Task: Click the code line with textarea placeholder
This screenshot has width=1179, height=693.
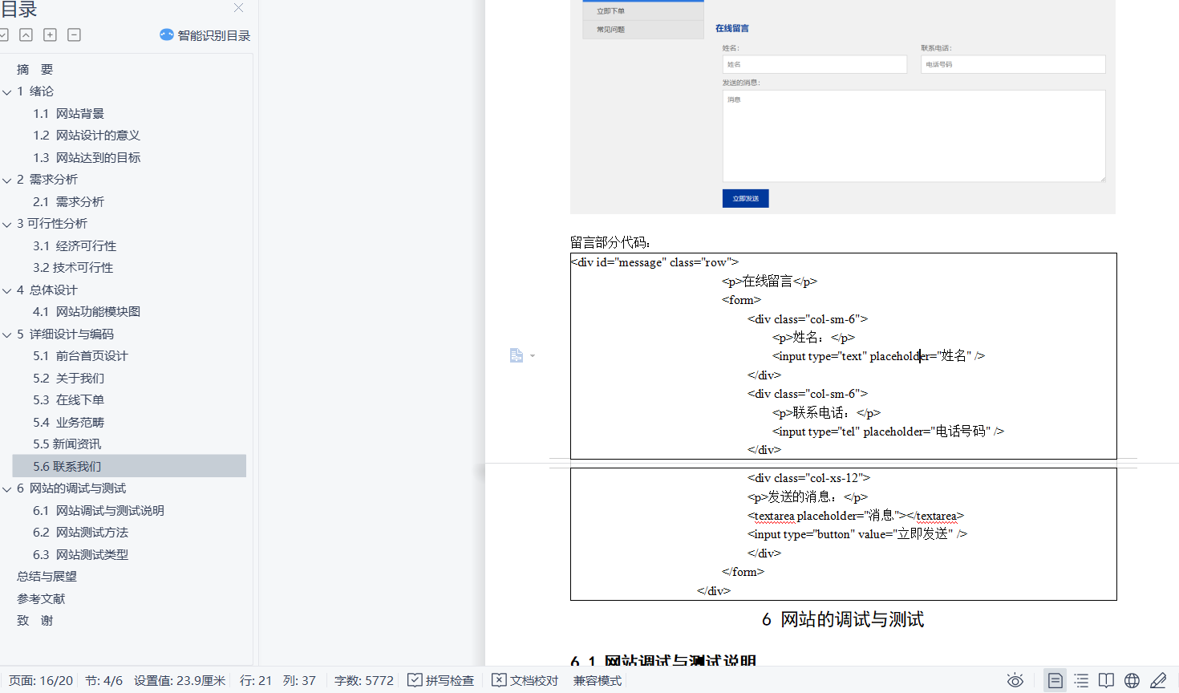Action: [856, 516]
